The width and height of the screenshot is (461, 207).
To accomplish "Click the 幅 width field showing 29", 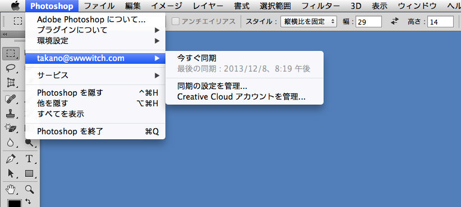I will 368,22.
